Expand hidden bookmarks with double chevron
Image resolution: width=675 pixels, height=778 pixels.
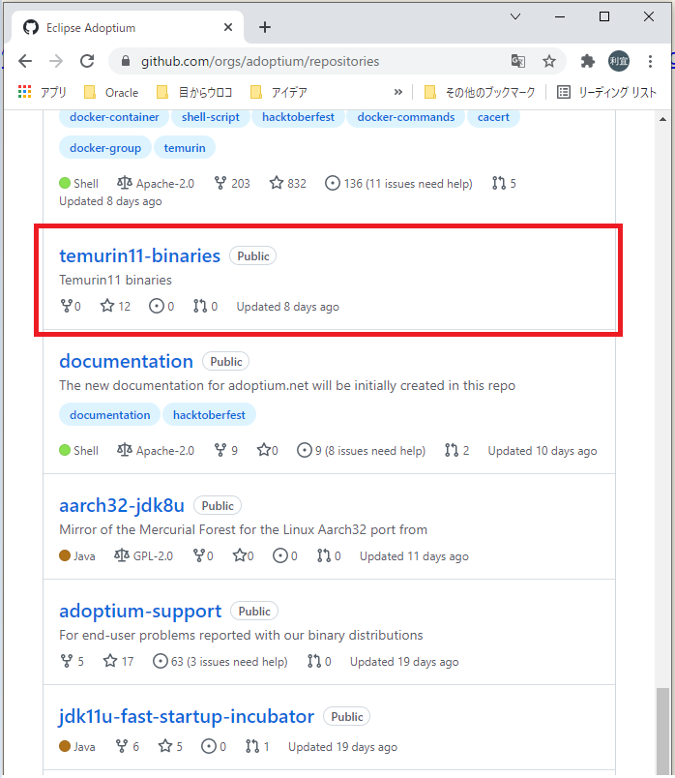pyautogui.click(x=397, y=92)
